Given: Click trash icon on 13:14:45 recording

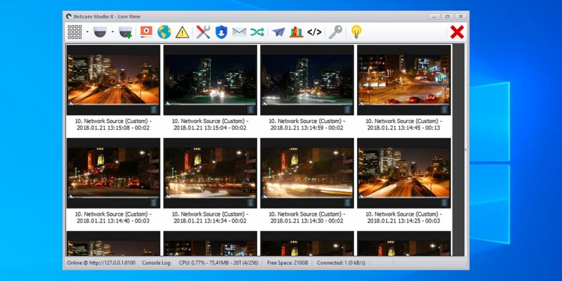Looking at the screenshot, I should point(445,109).
